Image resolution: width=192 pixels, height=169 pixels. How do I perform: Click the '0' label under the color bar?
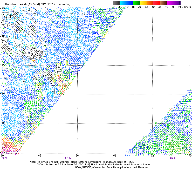114,7
